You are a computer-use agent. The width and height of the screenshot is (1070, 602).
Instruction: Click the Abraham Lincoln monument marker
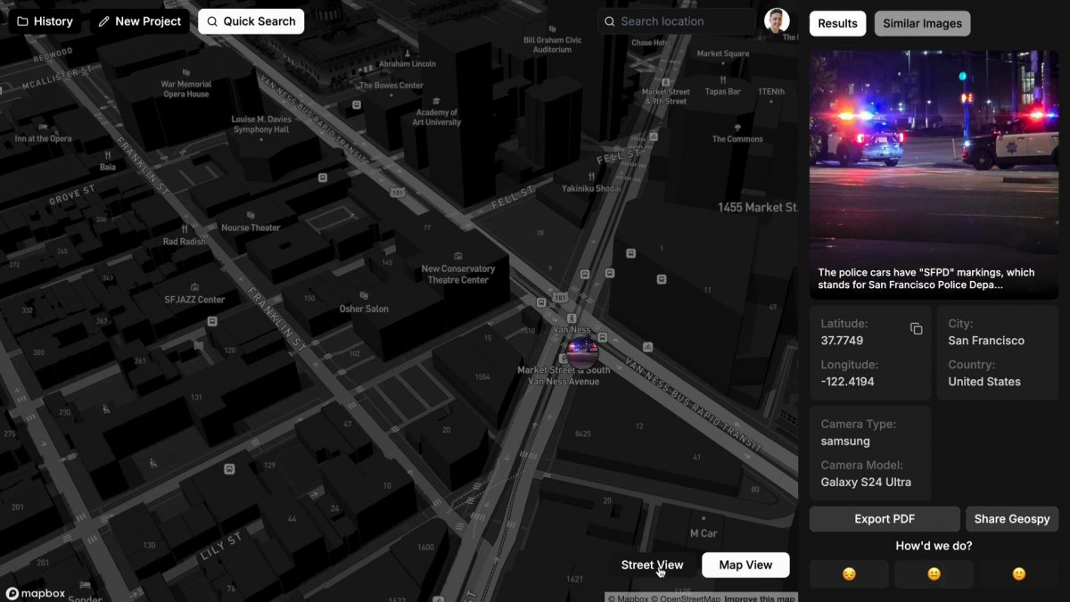pos(407,59)
